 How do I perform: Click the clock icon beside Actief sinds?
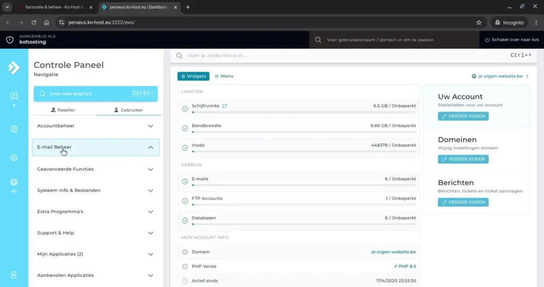[185, 281]
